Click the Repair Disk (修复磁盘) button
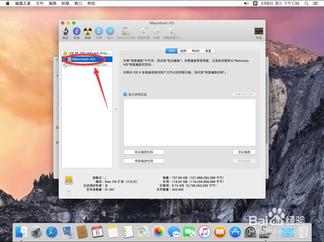 [x=244, y=161]
